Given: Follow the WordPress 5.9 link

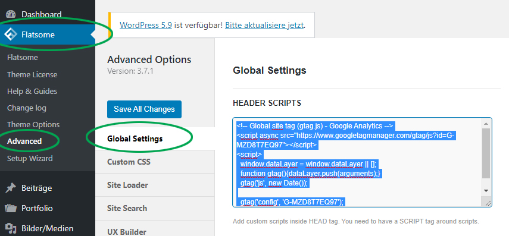Looking at the screenshot, I should (x=146, y=26).
